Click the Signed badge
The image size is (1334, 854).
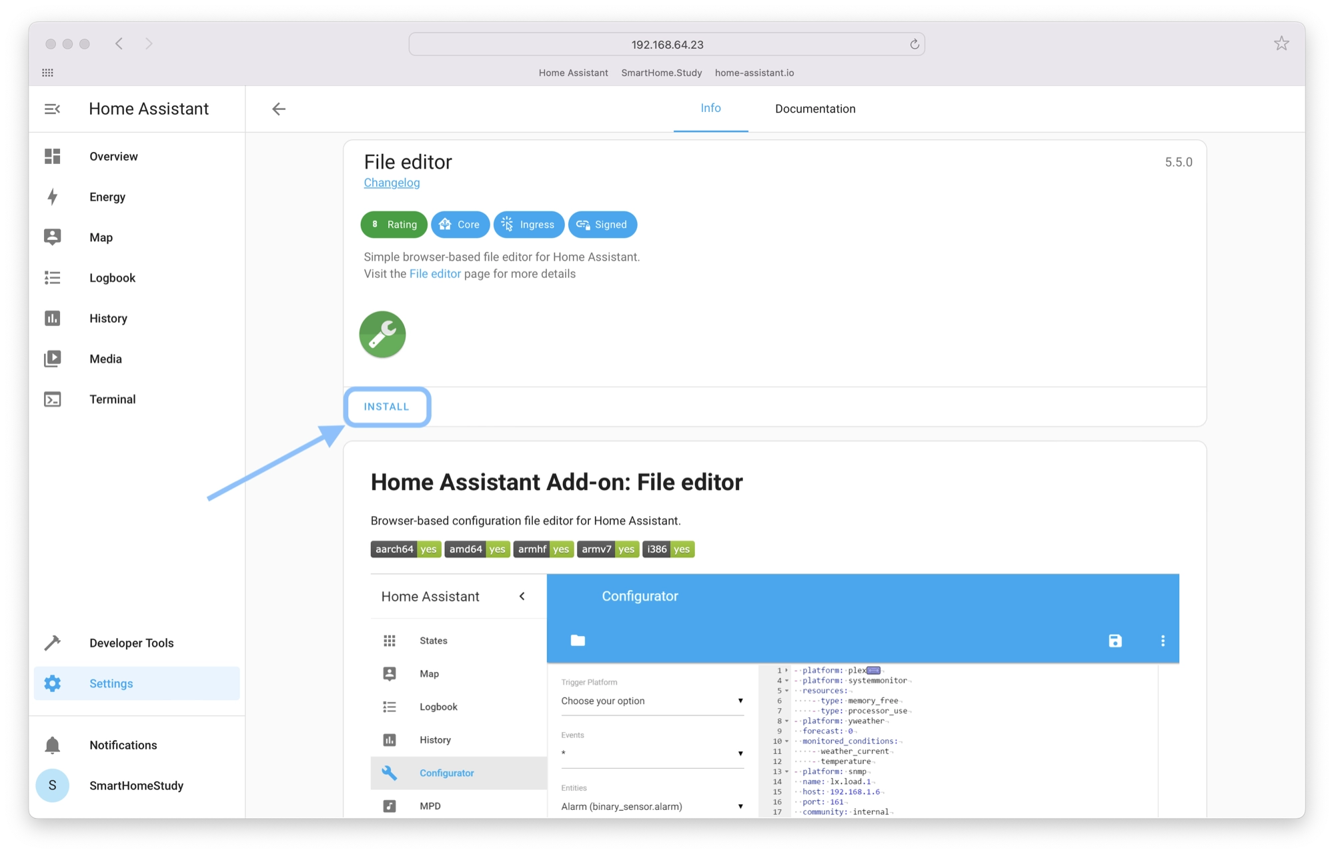602,225
